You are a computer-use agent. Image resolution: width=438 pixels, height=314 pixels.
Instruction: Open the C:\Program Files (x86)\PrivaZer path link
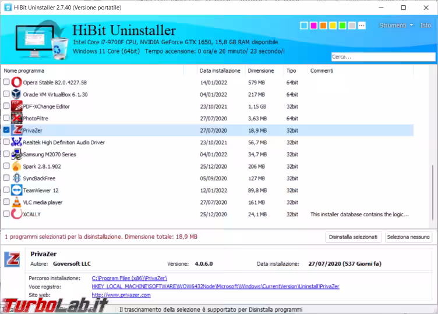pyautogui.click(x=129, y=278)
